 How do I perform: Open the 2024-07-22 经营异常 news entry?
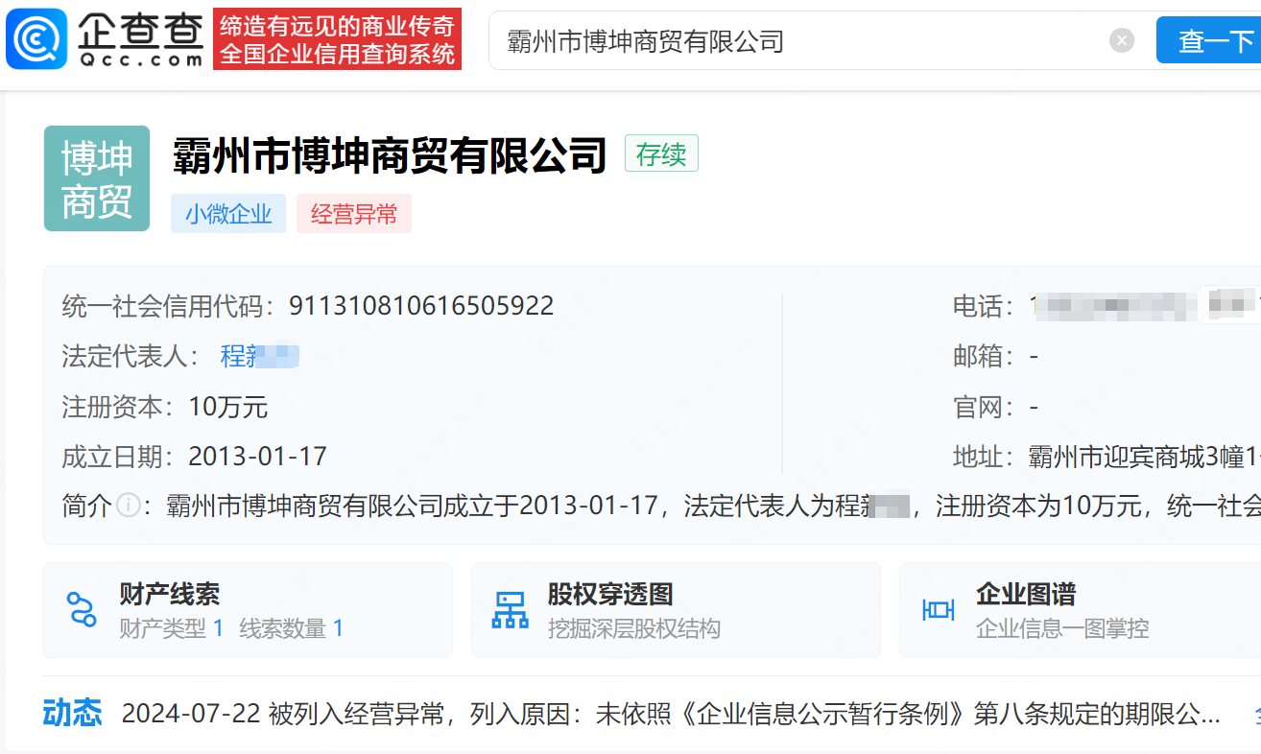pyautogui.click(x=670, y=715)
